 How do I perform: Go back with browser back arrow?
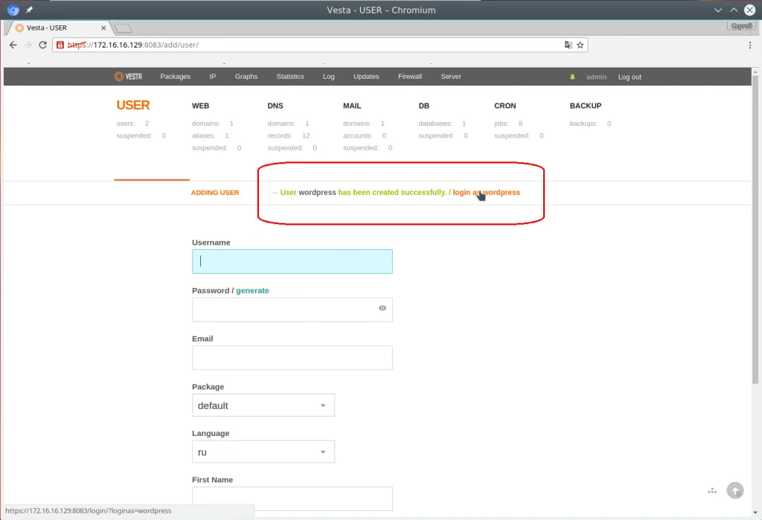point(13,45)
